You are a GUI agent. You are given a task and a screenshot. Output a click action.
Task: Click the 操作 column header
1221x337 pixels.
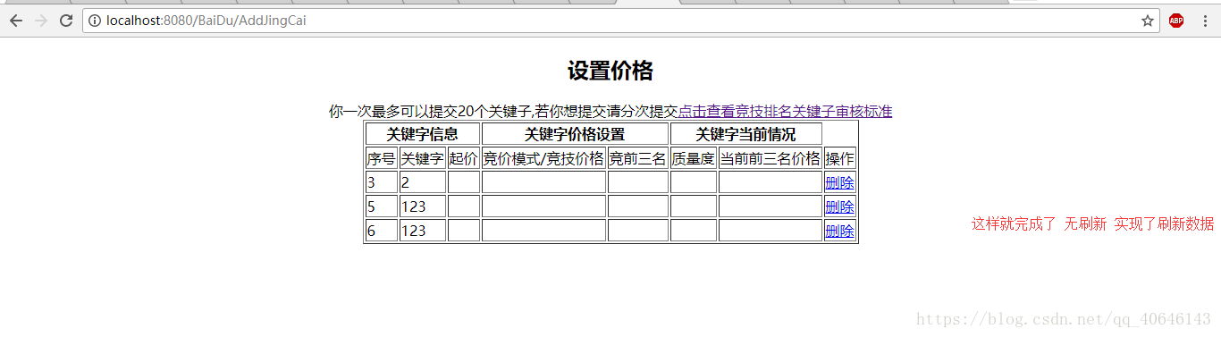coord(839,159)
